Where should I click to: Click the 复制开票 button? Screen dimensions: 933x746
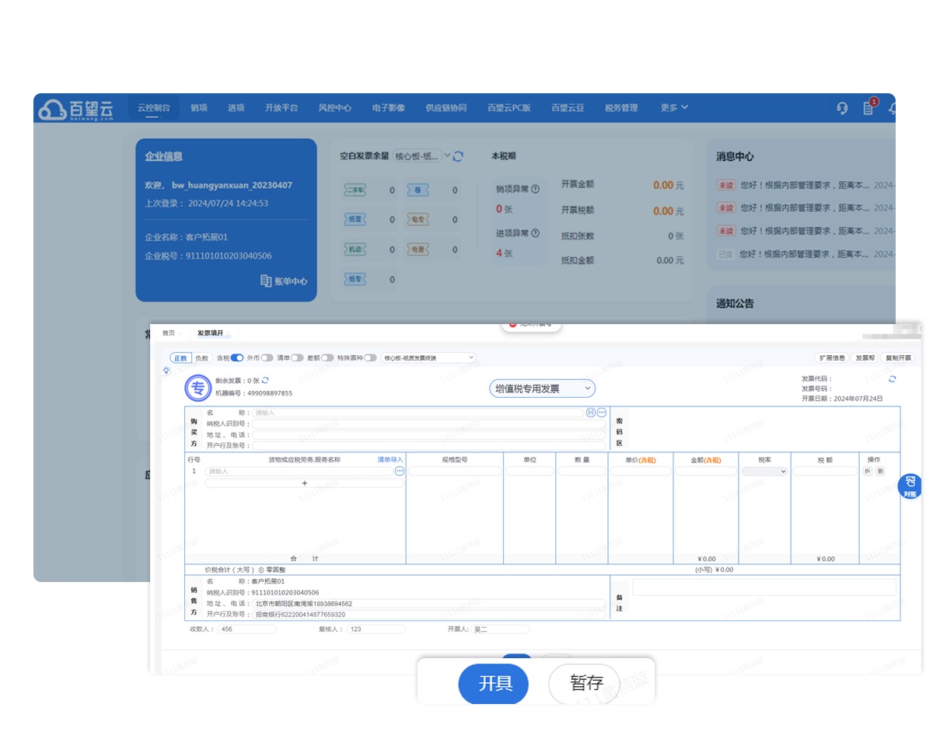pos(898,357)
